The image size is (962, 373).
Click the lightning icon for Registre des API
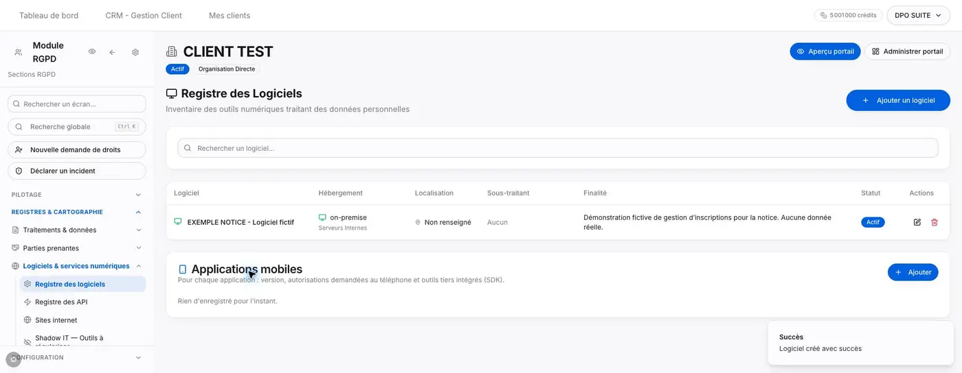[x=27, y=302]
